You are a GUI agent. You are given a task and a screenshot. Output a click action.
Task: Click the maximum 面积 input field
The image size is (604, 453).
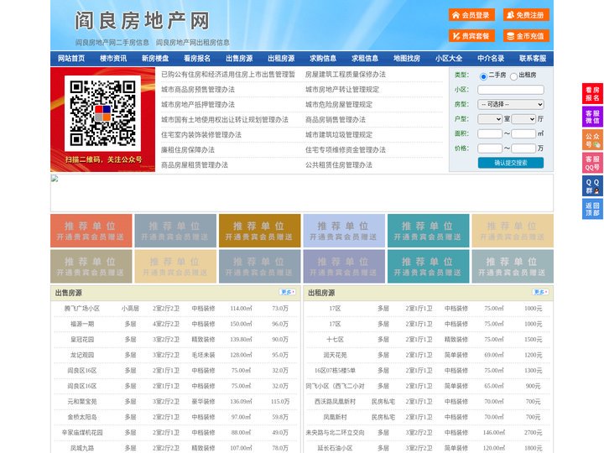523,133
